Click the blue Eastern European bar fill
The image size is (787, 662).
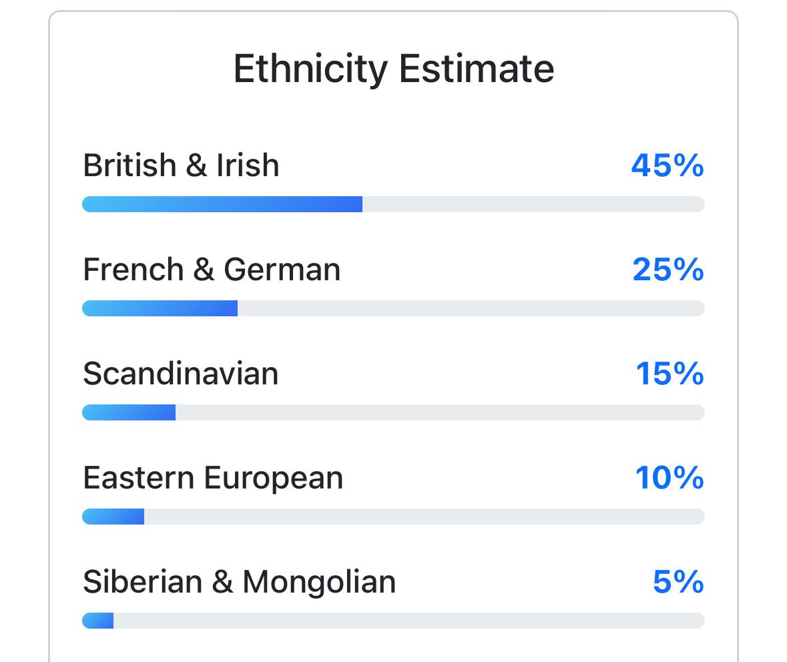point(113,517)
